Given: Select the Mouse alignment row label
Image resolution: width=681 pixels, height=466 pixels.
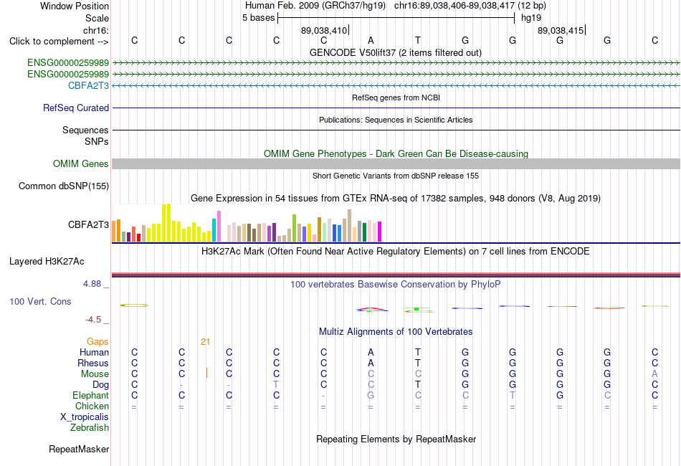Looking at the screenshot, I should 95,374.
